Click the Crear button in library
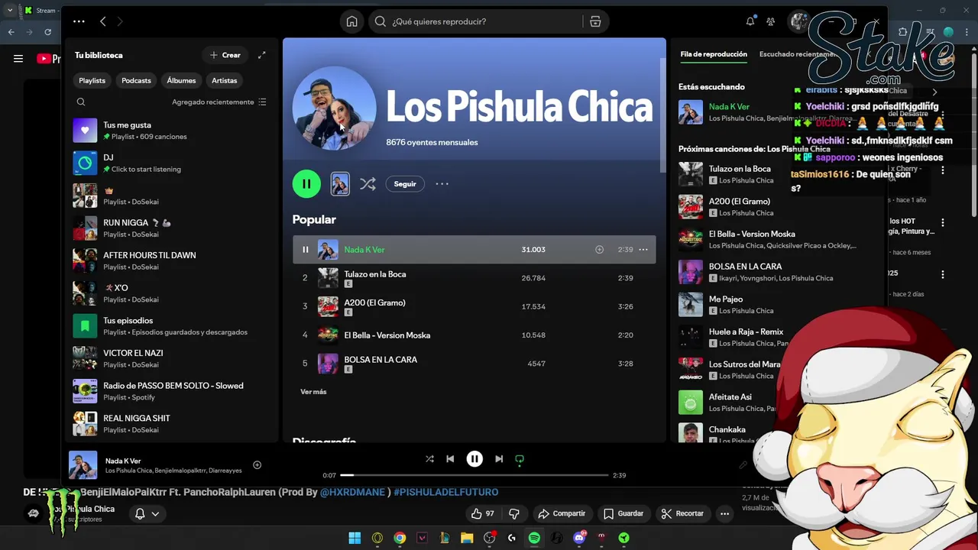Viewport: 978px width, 550px height. 225,55
